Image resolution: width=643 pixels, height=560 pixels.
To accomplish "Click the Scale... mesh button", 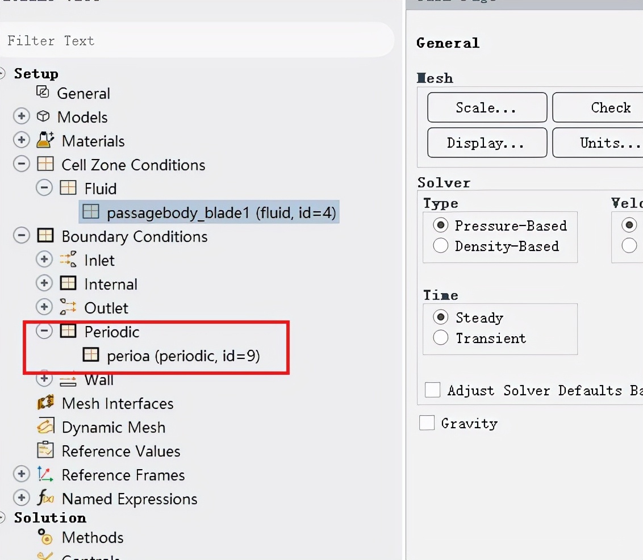I will tap(487, 107).
